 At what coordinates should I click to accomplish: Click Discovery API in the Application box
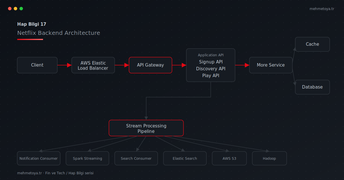click(211, 69)
